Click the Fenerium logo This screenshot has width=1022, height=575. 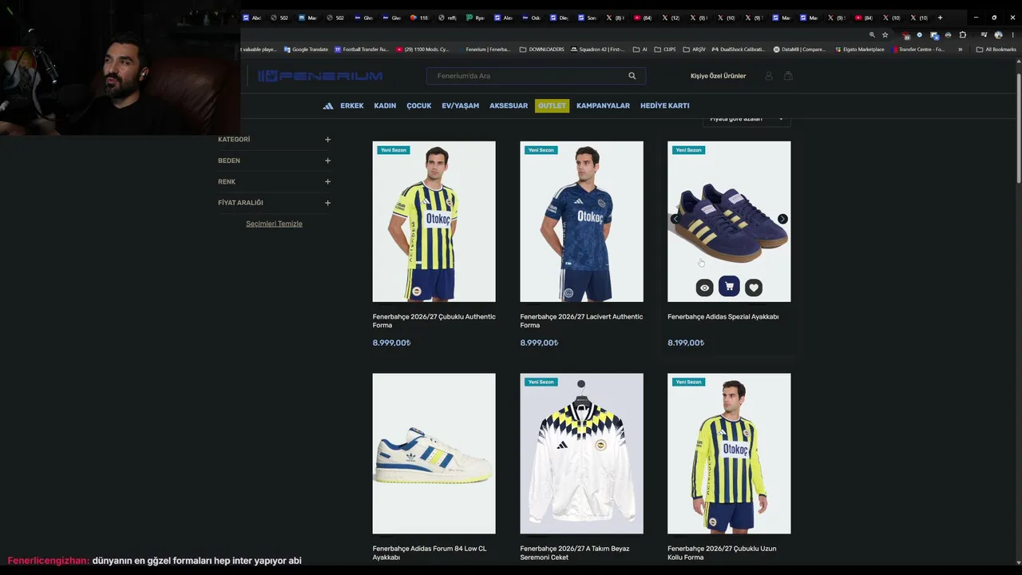[320, 76]
